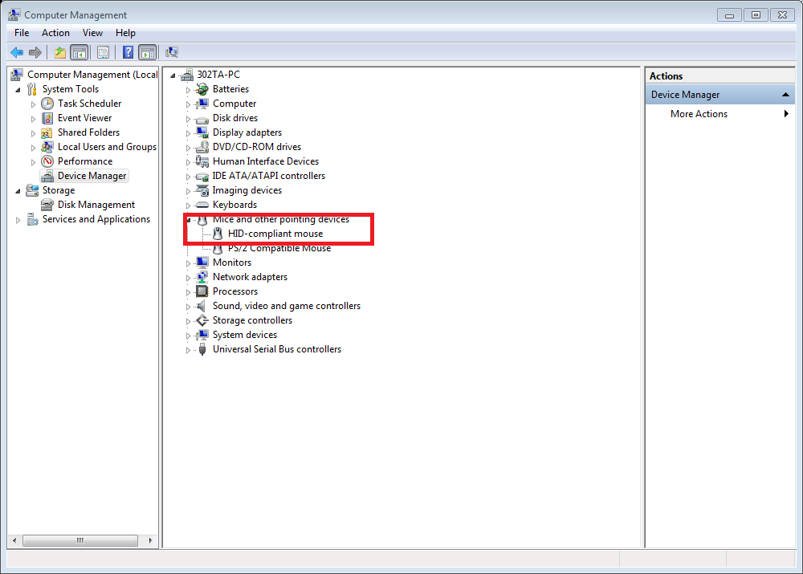Click the Back arrow in the toolbar

[x=16, y=52]
